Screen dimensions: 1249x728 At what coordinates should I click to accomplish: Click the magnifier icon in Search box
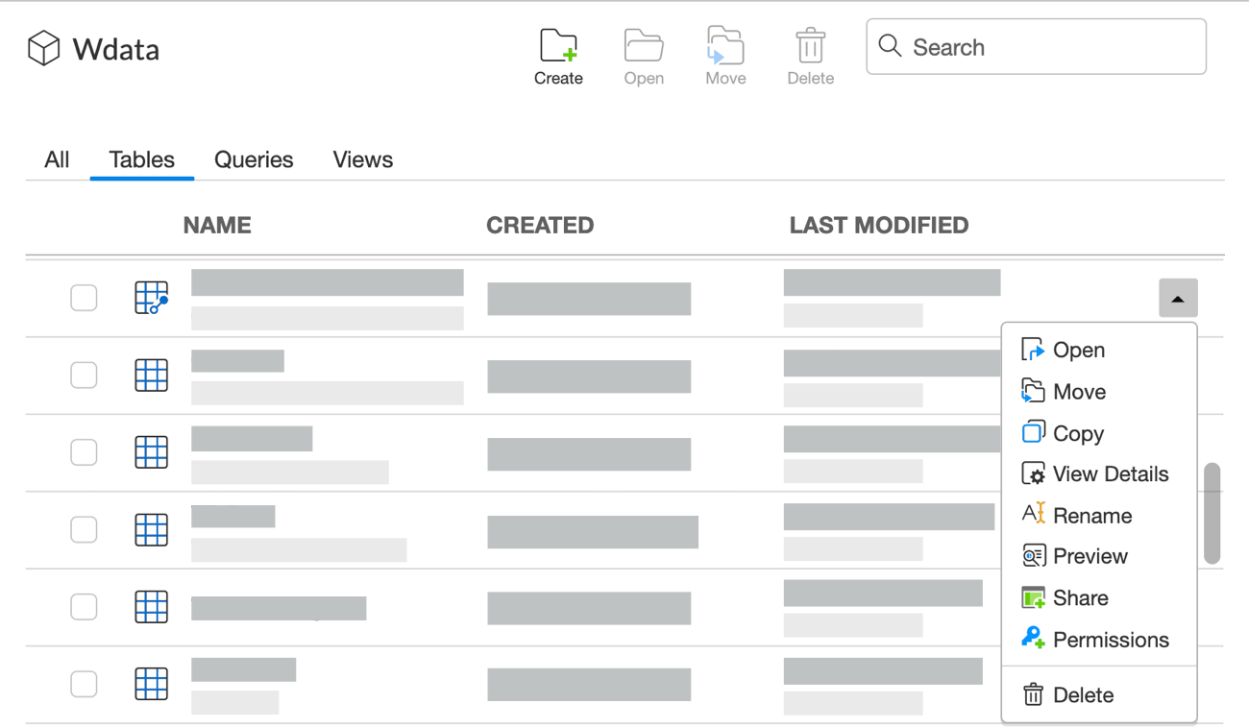(890, 46)
